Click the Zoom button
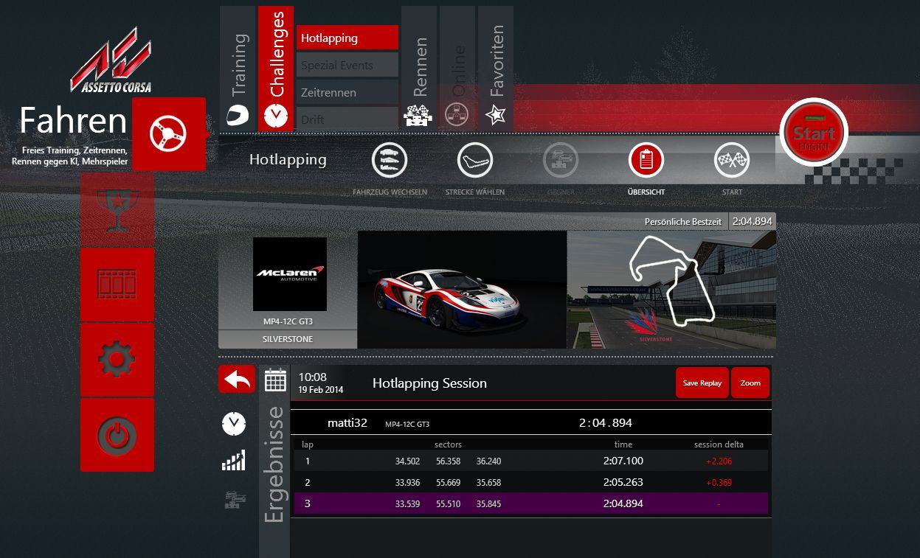Screen dimensions: 920x558 (750, 383)
